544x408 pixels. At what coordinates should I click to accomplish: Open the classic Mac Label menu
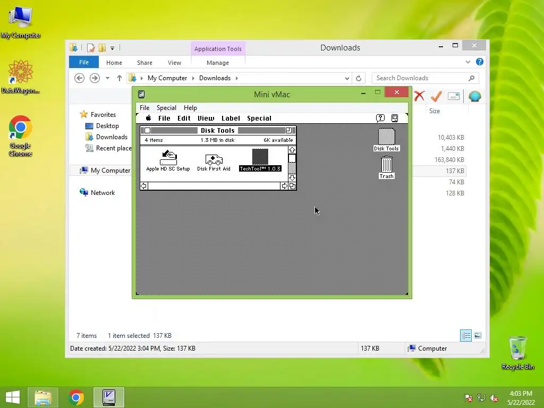(x=231, y=118)
